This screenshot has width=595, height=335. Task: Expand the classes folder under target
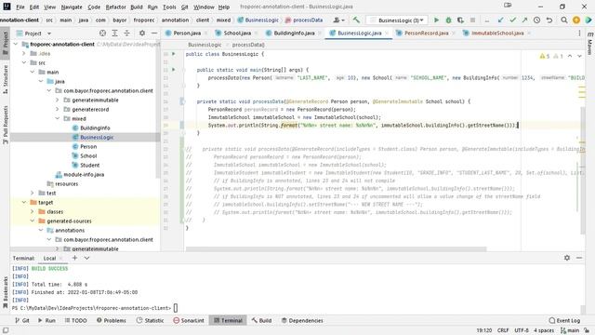33,211
